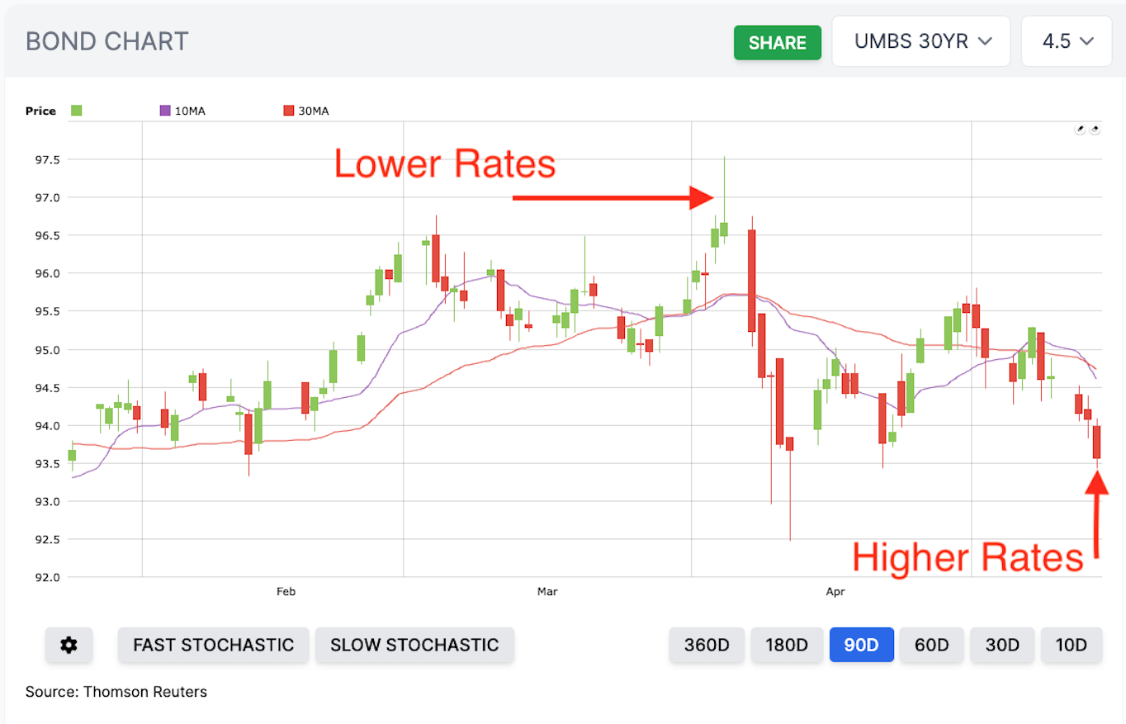Toggle the 30MA red legend swatch
This screenshot has height=724, width=1126.
click(x=289, y=111)
